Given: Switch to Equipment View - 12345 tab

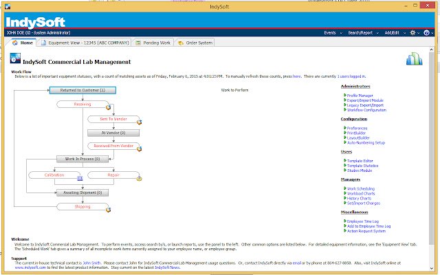Looking at the screenshot, I should click(x=85, y=43).
